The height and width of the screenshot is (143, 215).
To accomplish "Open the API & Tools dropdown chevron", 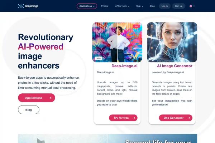I will point(129,6).
